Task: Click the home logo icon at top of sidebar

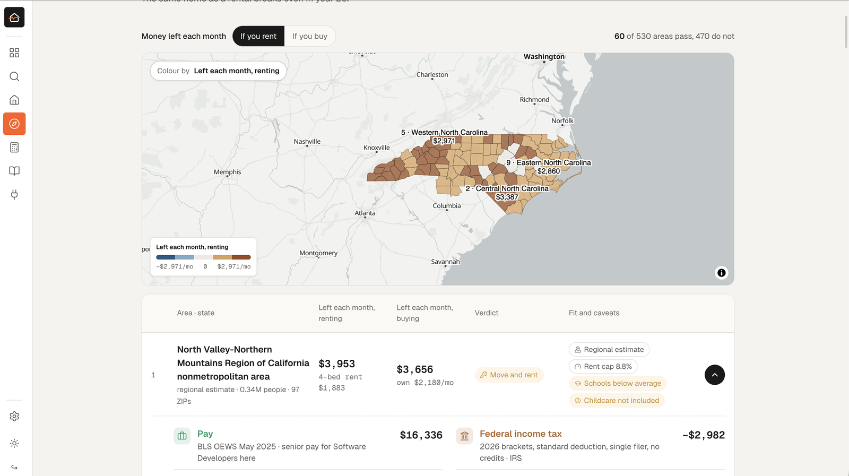Action: click(14, 17)
